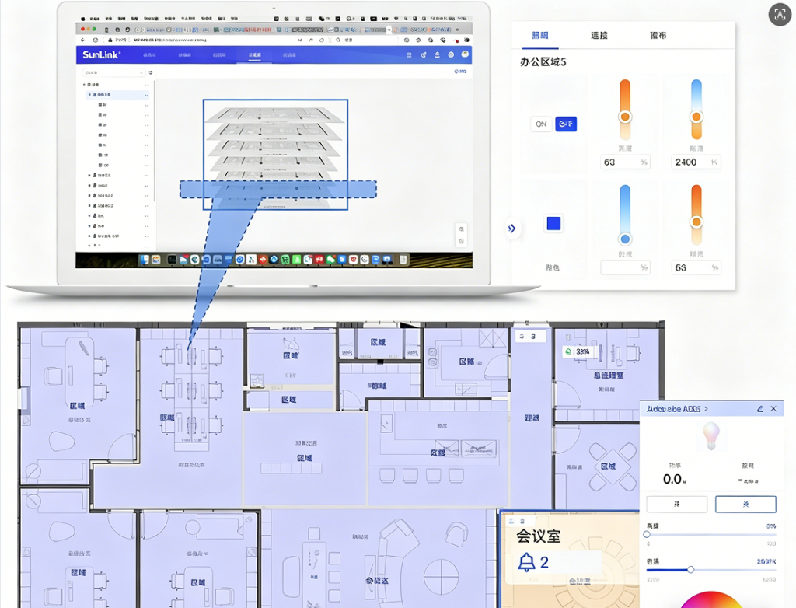Adjust the slider above the 2400 K field
This screenshot has width=796, height=608.
click(696, 110)
